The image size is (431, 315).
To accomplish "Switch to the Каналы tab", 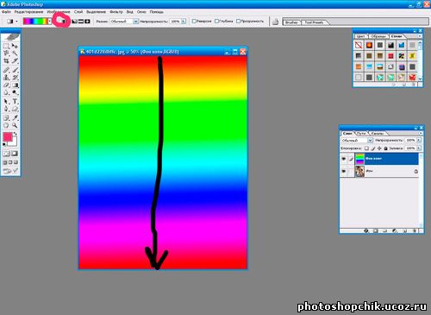I will pyautogui.click(x=377, y=134).
